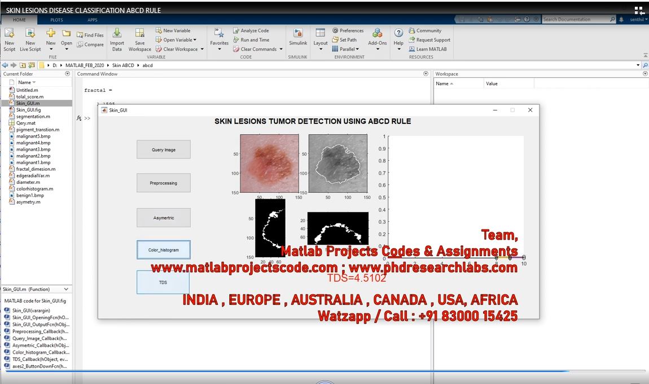649x384 pixels.
Task: Create a New Variable
Action: [x=173, y=30]
